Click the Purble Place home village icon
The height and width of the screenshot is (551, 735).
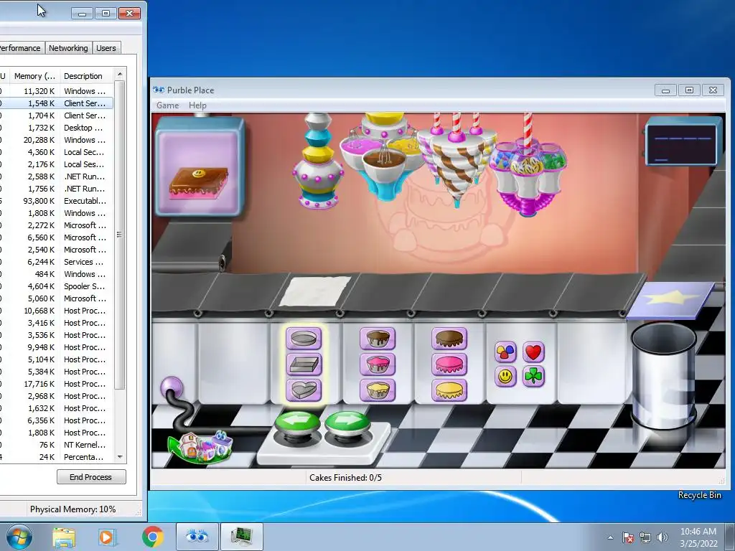pos(201,446)
